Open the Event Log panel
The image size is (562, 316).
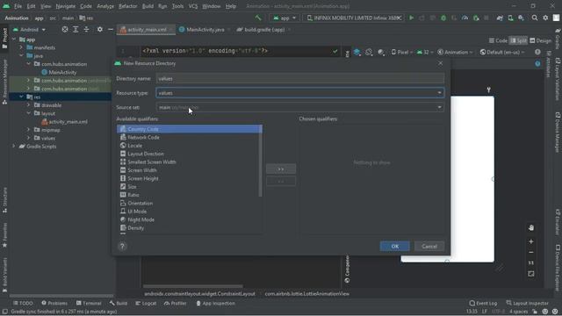pos(483,303)
